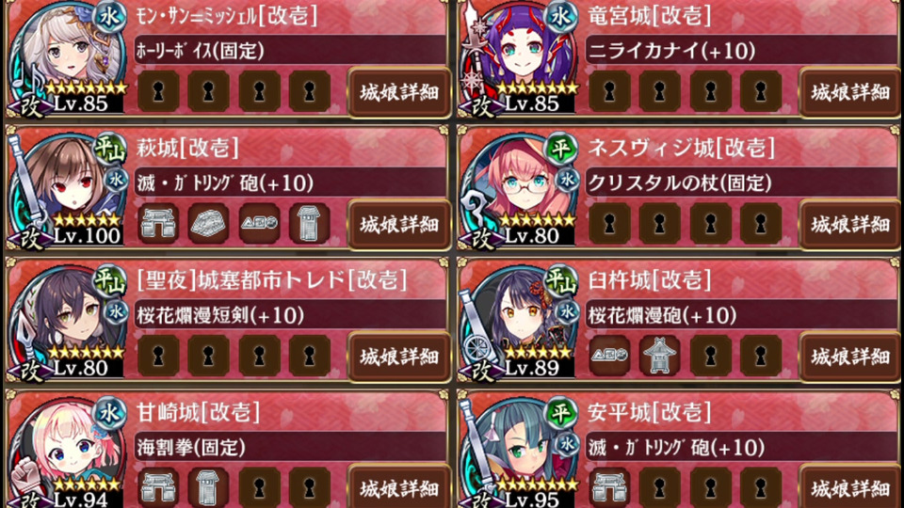Click weapon field クリスタルの杖(固定)
This screenshot has width=904, height=508.
741,183
